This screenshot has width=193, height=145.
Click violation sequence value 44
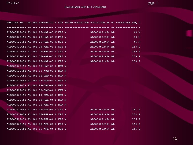coord(135,32)
